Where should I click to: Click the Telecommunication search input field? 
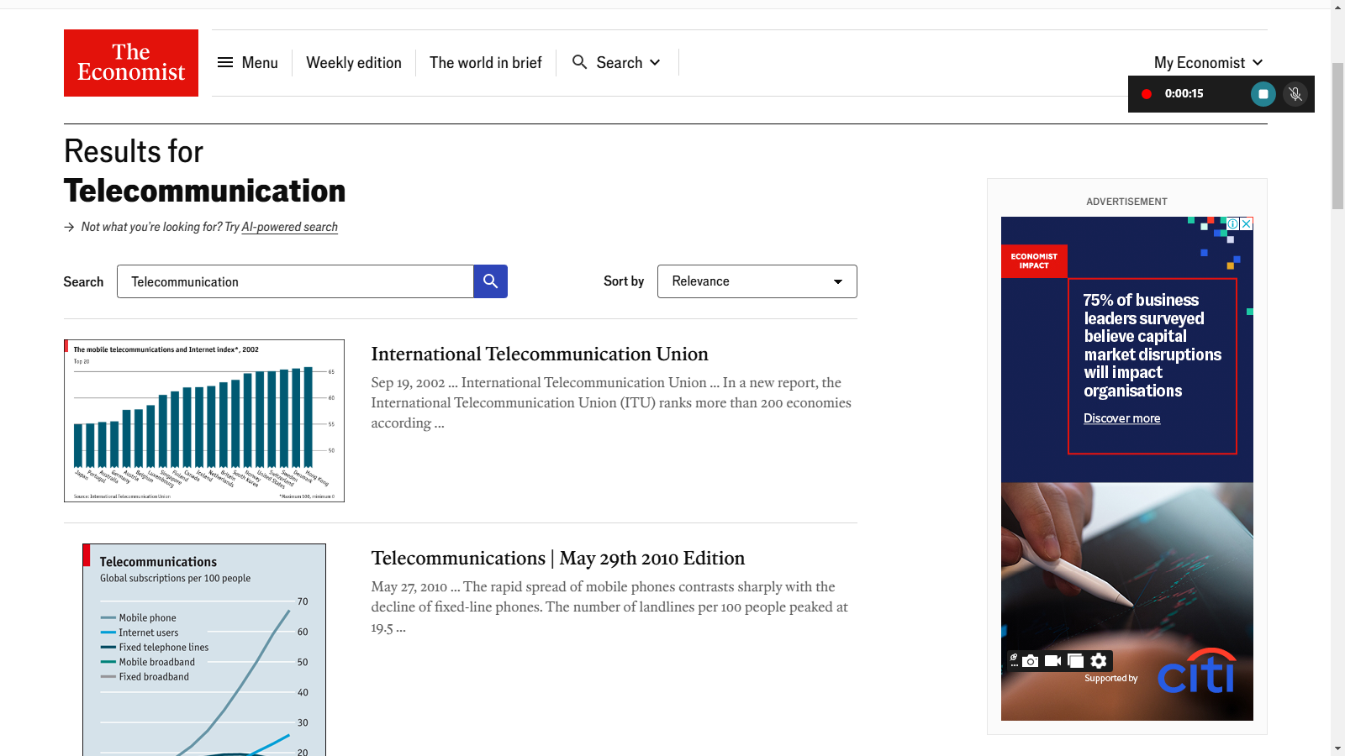point(294,281)
